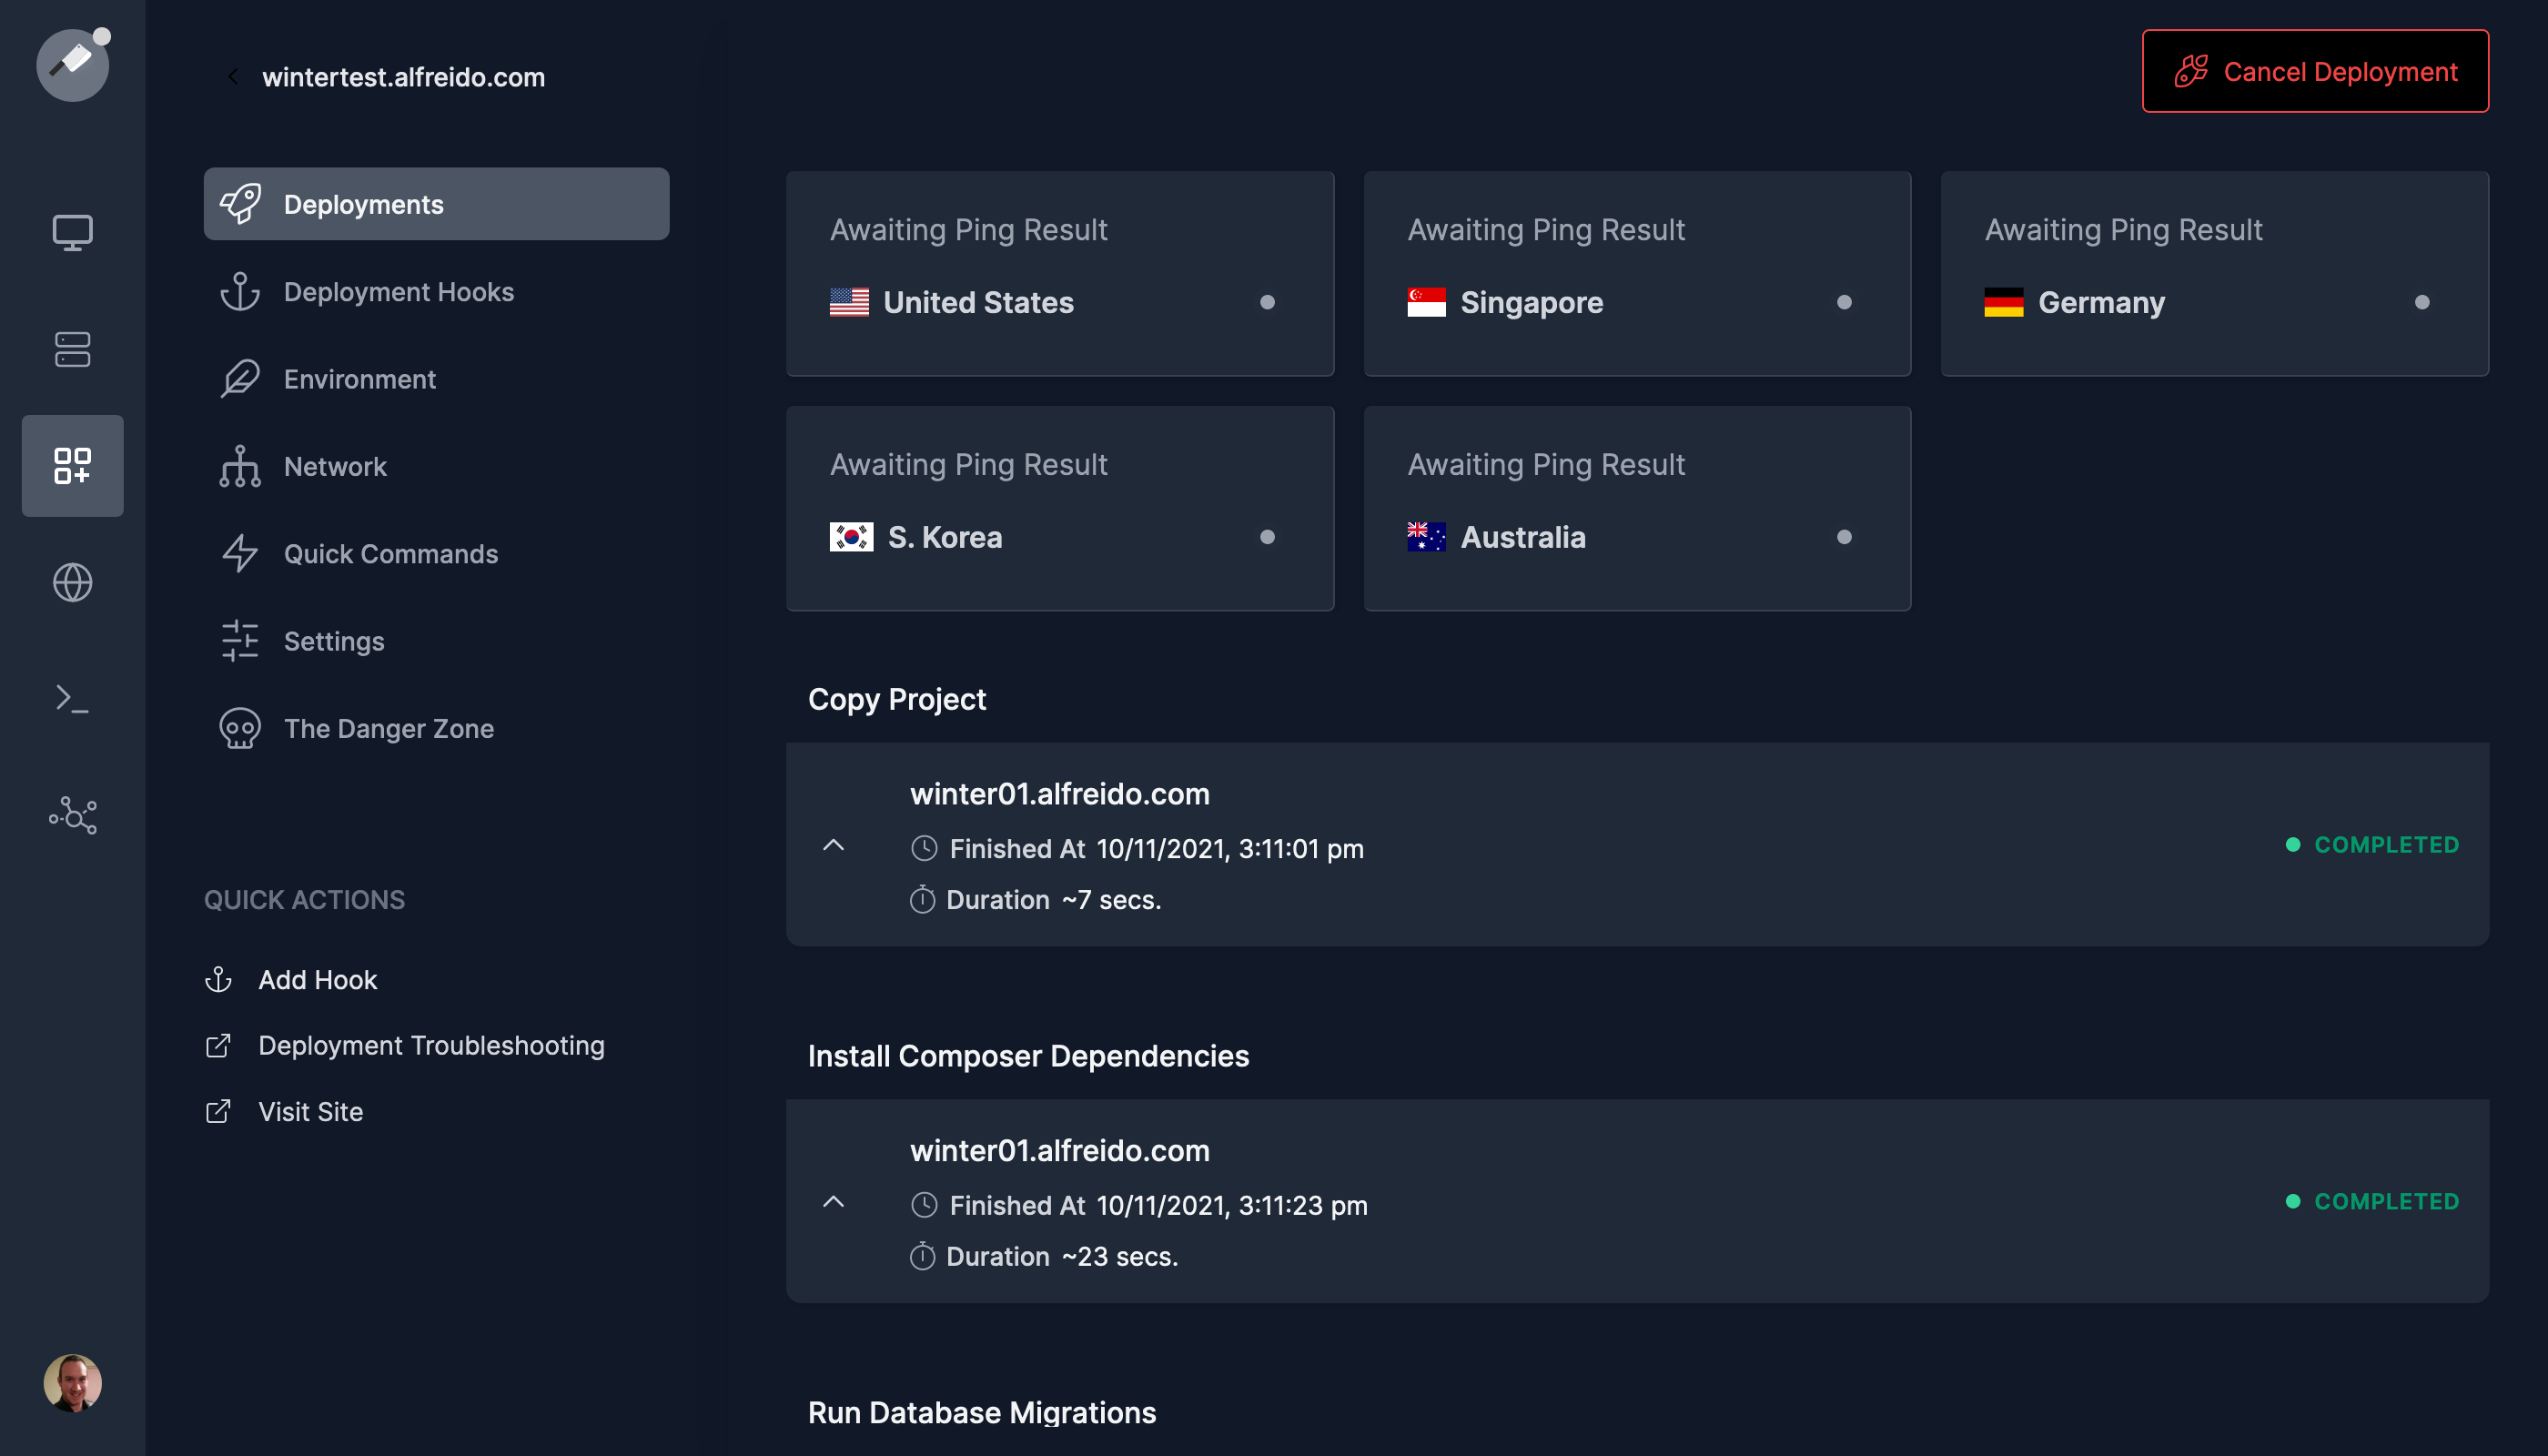
Task: Open the globe icon in the sidebar
Action: coord(71,582)
